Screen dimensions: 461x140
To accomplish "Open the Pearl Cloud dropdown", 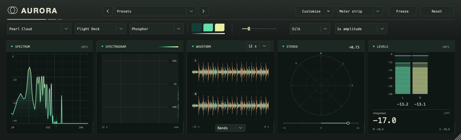I will (39, 29).
